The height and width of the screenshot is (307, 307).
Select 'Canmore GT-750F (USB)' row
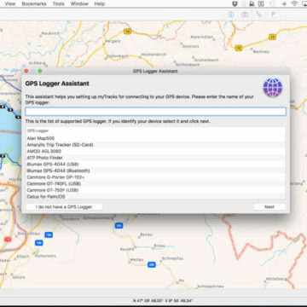click(x=155, y=190)
